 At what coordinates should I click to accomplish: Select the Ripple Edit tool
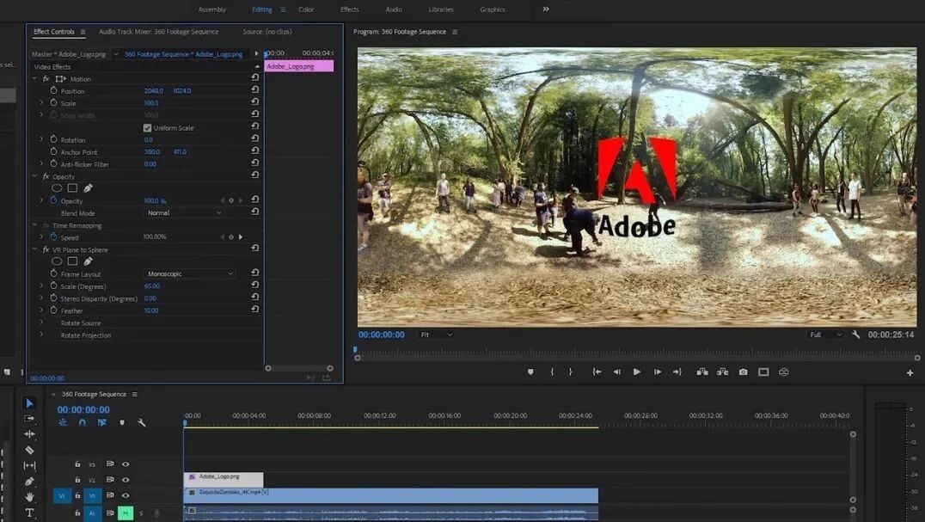29,434
